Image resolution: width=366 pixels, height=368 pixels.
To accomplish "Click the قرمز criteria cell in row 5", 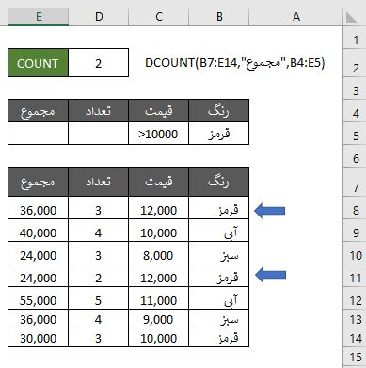I will point(219,134).
